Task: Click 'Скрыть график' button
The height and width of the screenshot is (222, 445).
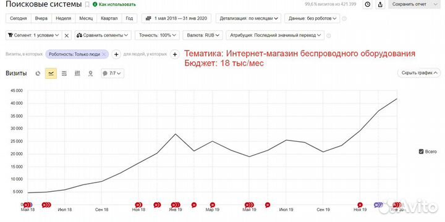Action: click(419, 73)
